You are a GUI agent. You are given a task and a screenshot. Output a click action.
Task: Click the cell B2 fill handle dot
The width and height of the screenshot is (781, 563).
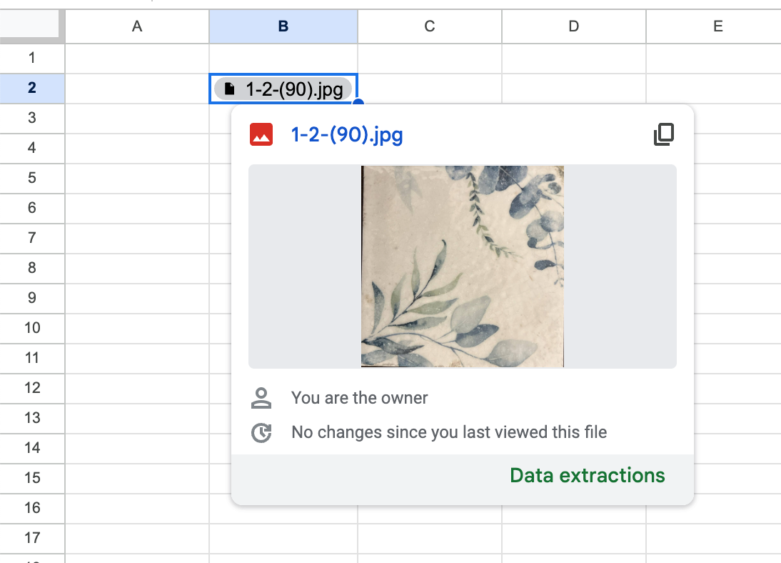coord(358,104)
